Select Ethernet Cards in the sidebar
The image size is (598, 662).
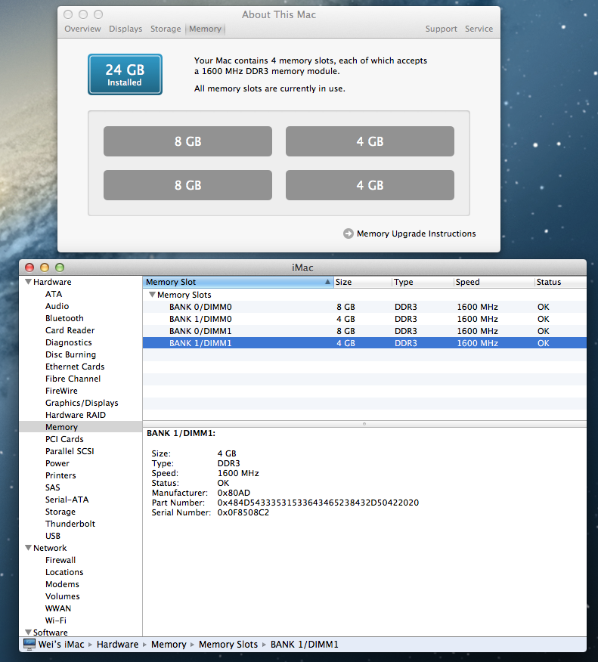tap(75, 367)
